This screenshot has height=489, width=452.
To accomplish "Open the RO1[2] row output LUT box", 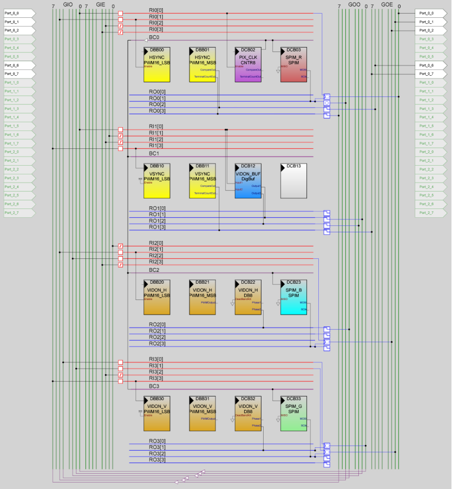I will click(x=327, y=225).
